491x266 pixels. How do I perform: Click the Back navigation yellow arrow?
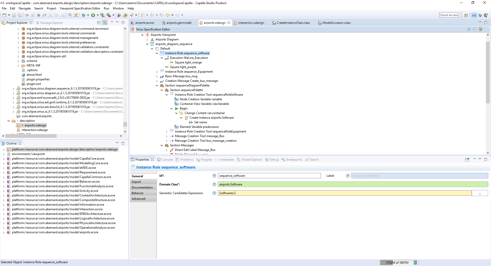tap(168, 15)
